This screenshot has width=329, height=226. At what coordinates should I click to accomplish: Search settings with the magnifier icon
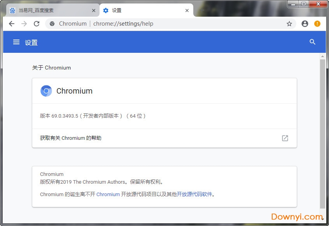click(x=312, y=42)
